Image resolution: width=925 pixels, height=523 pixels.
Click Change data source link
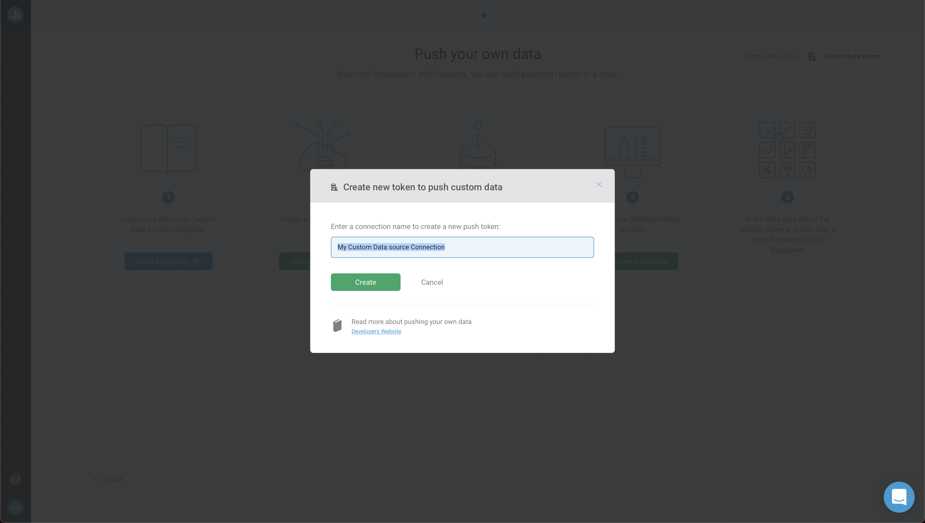[771, 56]
